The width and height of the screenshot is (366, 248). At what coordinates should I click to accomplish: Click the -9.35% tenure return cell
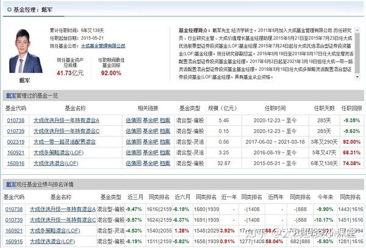point(351,121)
